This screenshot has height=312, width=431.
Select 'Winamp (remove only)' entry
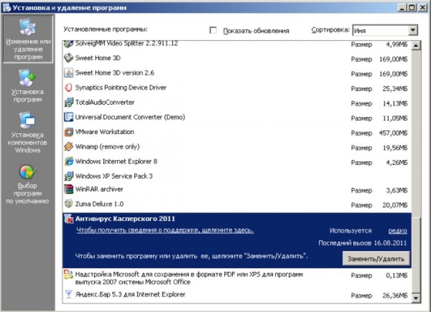click(x=237, y=147)
